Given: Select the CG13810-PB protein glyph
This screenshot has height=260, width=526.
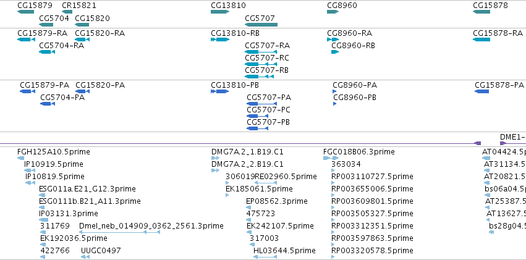Looking at the screenshot, I should pos(219,91).
